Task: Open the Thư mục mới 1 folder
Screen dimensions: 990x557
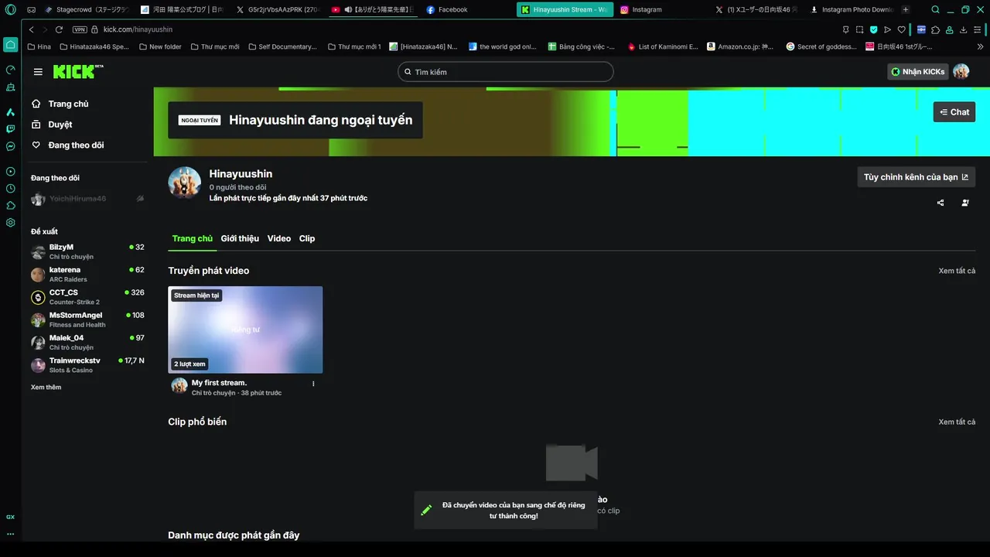Action: (354, 46)
